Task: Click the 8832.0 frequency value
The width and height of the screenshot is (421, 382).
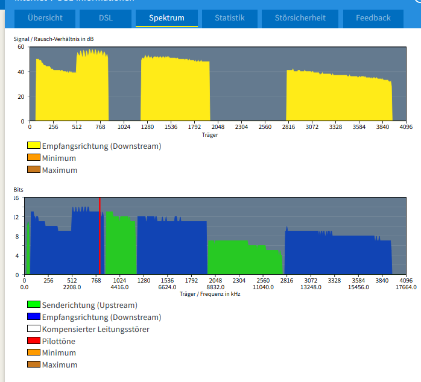Action: point(215,287)
